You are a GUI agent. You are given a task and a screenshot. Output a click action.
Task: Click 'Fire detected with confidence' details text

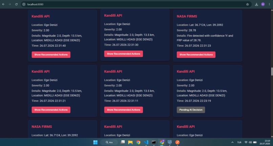(x=205, y=38)
